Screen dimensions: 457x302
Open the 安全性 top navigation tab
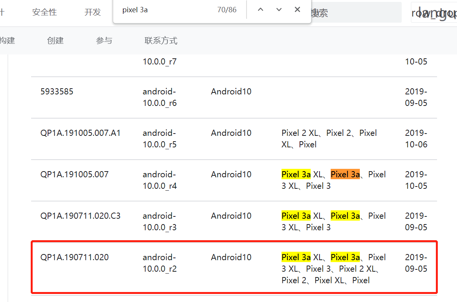pyautogui.click(x=45, y=12)
